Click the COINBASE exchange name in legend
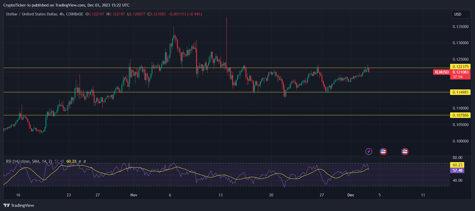This screenshot has height=211, width=475. pyautogui.click(x=75, y=14)
